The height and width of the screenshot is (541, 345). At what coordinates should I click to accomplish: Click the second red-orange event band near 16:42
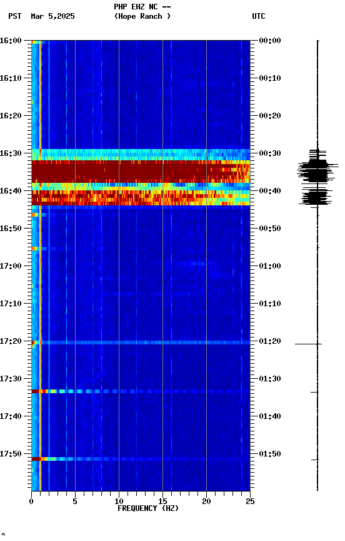pyautogui.click(x=141, y=198)
